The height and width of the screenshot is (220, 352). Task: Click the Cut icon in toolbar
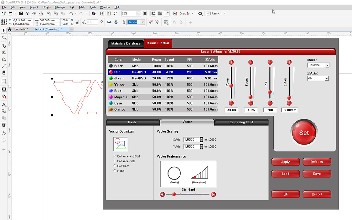pos(49,13)
